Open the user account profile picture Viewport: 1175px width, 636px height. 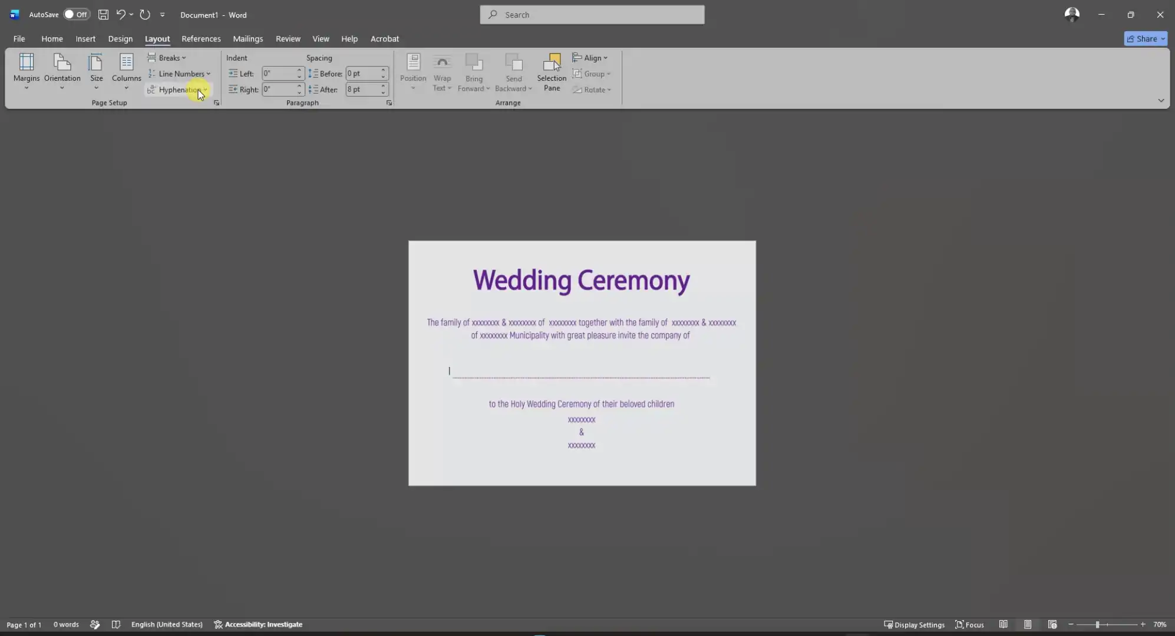click(x=1072, y=15)
